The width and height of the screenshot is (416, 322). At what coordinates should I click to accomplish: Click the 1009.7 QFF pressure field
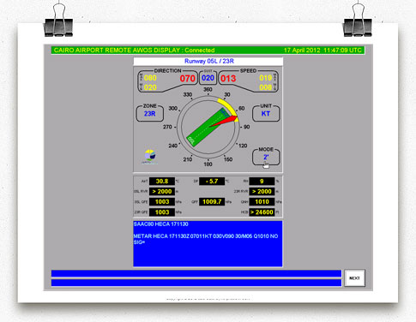coord(212,202)
